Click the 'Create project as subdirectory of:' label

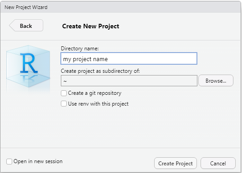point(100,71)
